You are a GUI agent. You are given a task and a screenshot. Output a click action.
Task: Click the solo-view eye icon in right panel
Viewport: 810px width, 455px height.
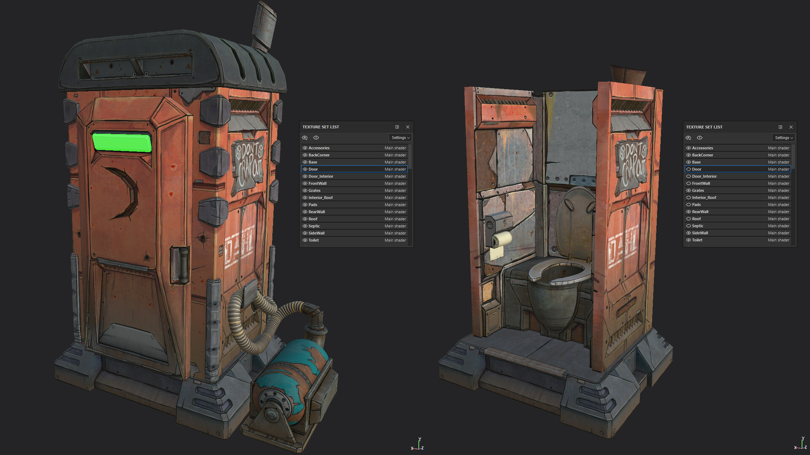(x=700, y=137)
